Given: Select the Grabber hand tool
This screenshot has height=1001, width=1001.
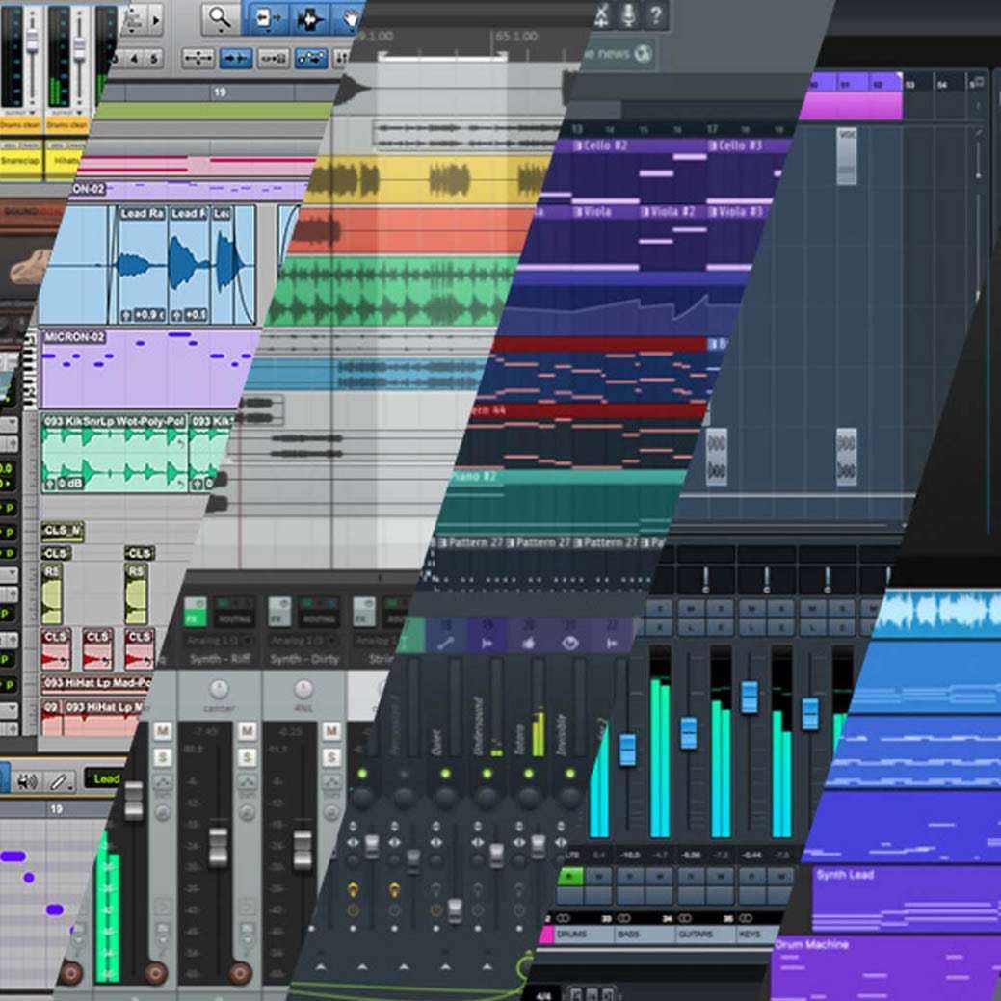Looking at the screenshot, I should [352, 16].
